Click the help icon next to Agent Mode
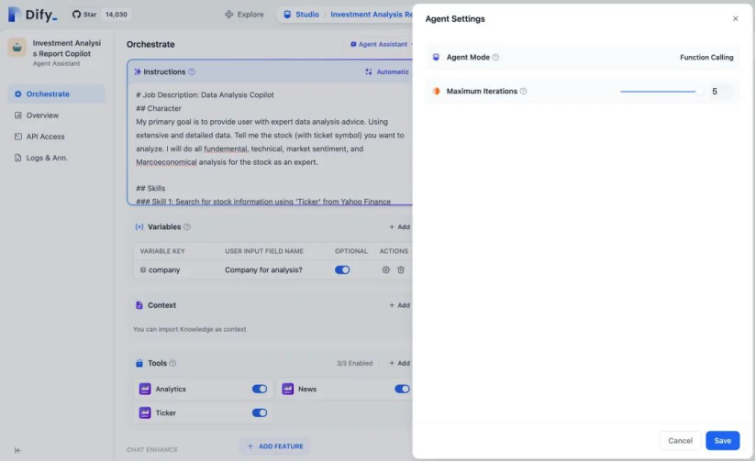The height and width of the screenshot is (462, 756). [x=495, y=58]
